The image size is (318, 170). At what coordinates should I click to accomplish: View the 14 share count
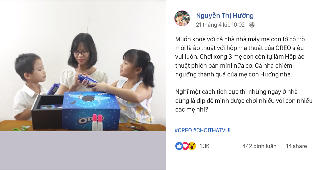pyautogui.click(x=296, y=146)
